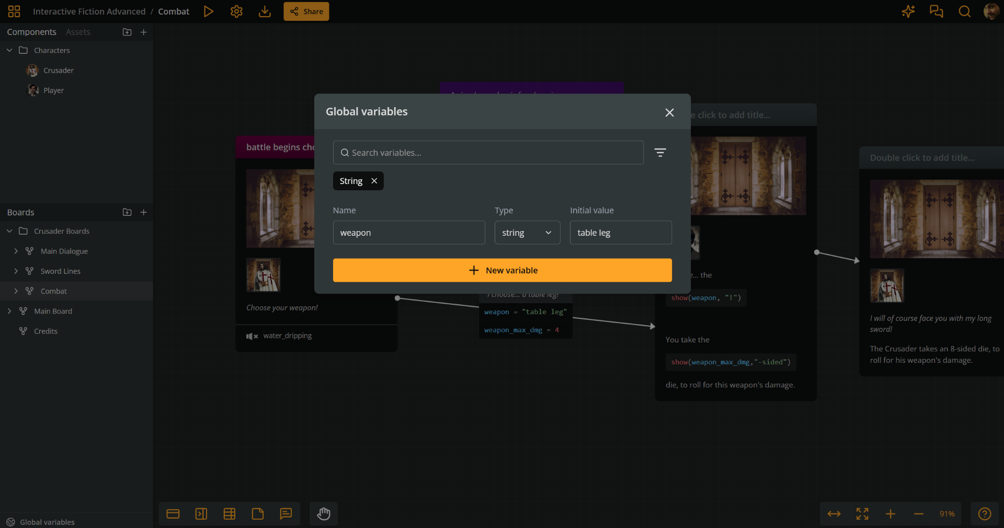Click the show(weapon, "!") code
This screenshot has width=1004, height=528.
click(706, 298)
